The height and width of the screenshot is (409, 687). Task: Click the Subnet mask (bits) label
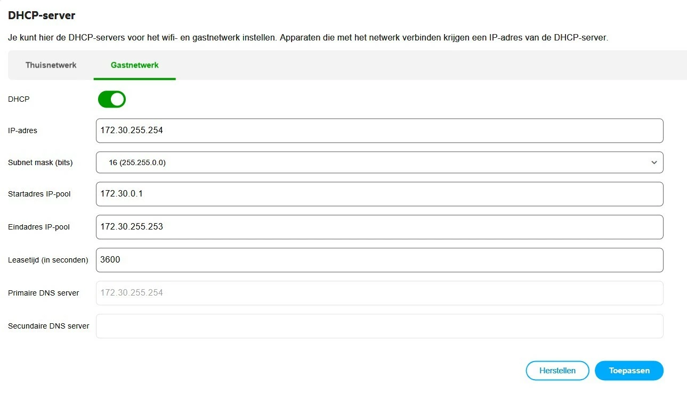(41, 162)
